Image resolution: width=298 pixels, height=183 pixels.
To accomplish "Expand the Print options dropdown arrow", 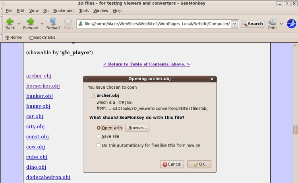I will [x=281, y=24].
